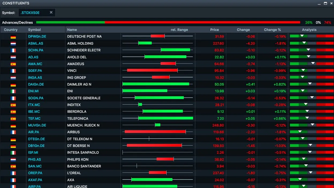Click the Dutch flag in the PHG.AS row

click(13, 160)
